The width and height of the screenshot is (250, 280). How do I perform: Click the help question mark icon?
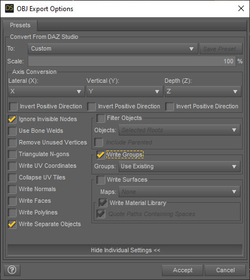pyautogui.click(x=12, y=270)
